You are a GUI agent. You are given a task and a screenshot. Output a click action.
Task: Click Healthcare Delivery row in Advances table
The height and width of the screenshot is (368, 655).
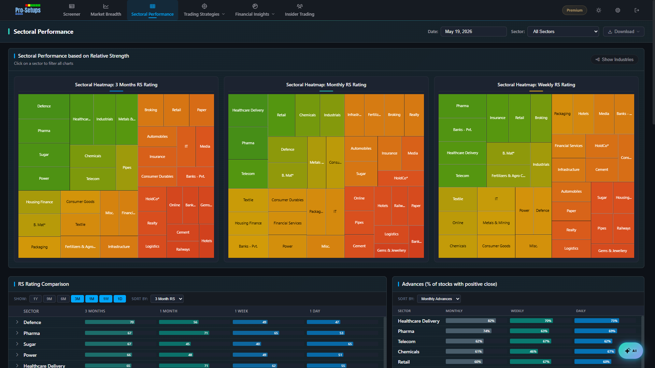[517, 321]
